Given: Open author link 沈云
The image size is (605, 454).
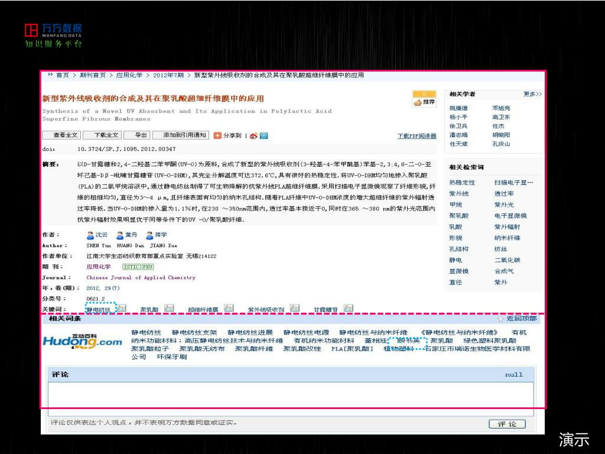Looking at the screenshot, I should coord(102,235).
